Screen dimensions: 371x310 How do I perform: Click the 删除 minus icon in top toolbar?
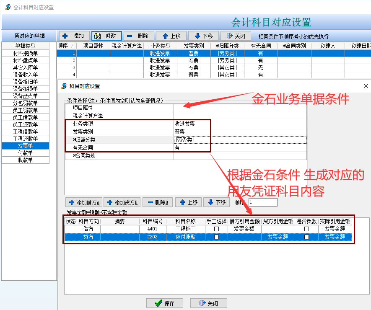pyautogui.click(x=130, y=36)
